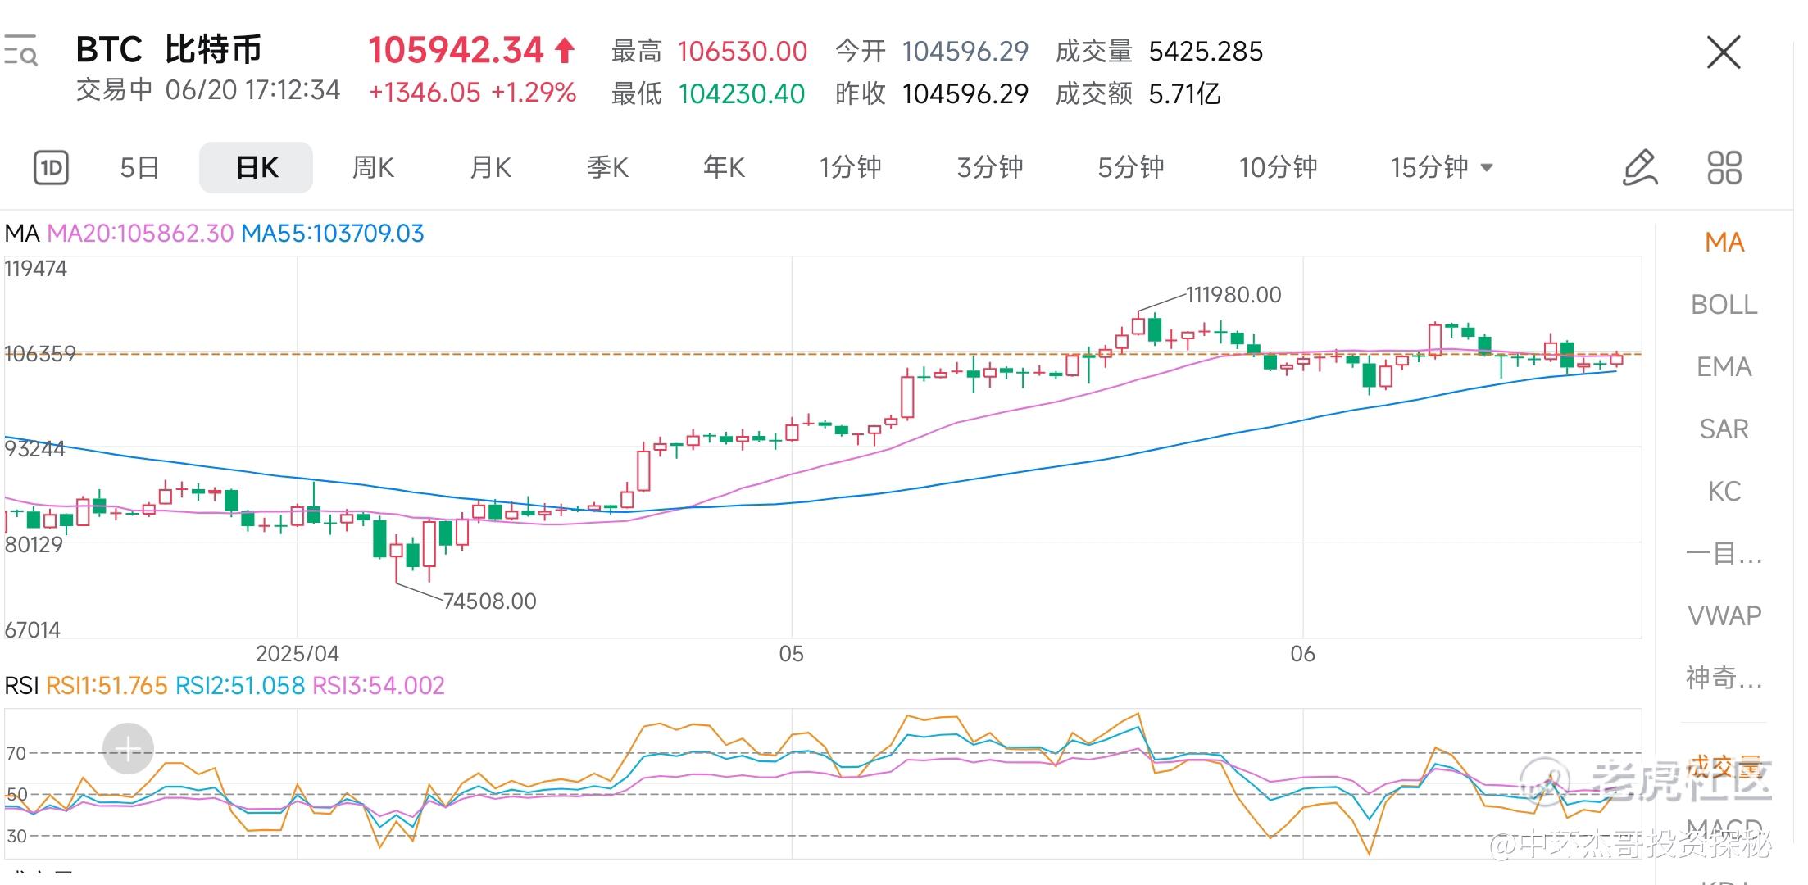1808x885 pixels.
Task: Open the four-square layout grid icon
Action: point(1724,168)
